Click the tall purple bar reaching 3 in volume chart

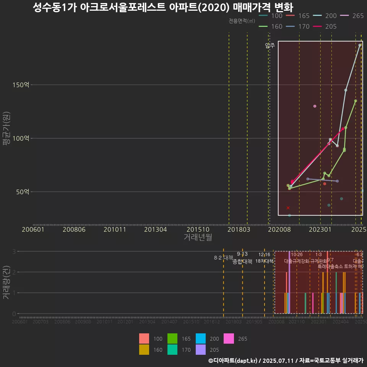(289, 282)
